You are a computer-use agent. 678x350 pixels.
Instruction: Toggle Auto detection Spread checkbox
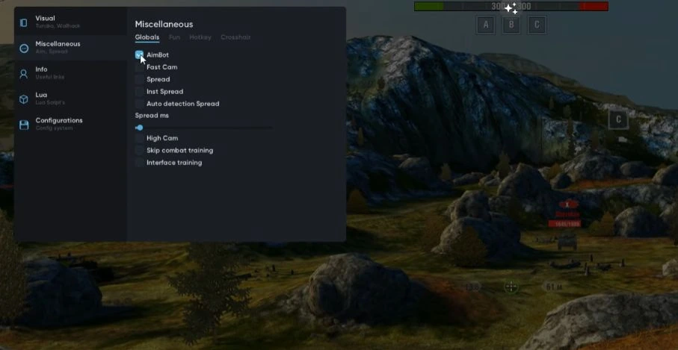click(139, 104)
